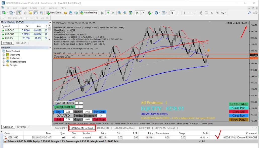Screen dimensions: 259x148
Task: Toggle the Navigator star-folder icon
Action: (30, 13)
